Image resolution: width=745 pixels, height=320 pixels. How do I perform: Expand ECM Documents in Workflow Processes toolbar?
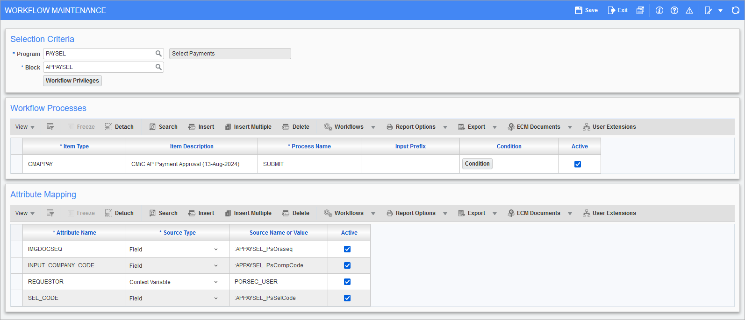[x=570, y=127]
